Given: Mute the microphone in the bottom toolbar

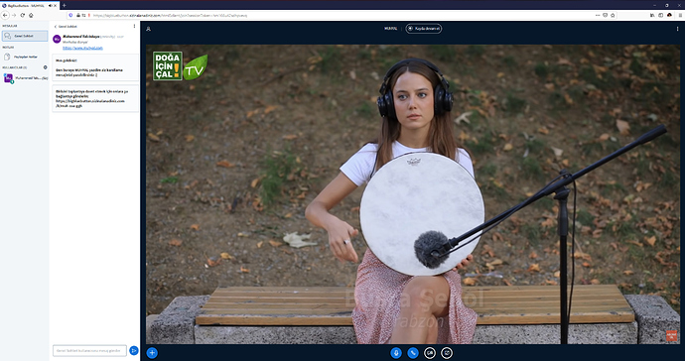Looking at the screenshot, I should pyautogui.click(x=396, y=353).
